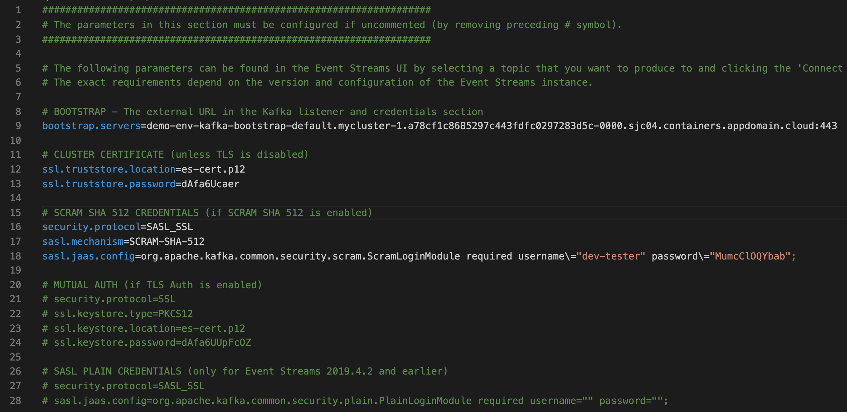The width and height of the screenshot is (847, 412).
Task: Click the commented security.protocol=SSL line
Action: [x=109, y=299]
